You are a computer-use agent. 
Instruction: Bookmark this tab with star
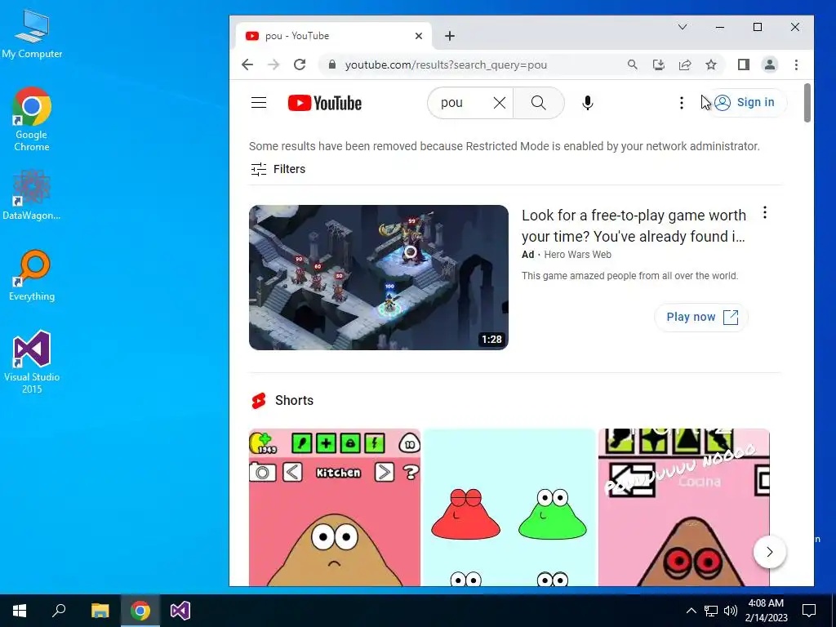(711, 65)
